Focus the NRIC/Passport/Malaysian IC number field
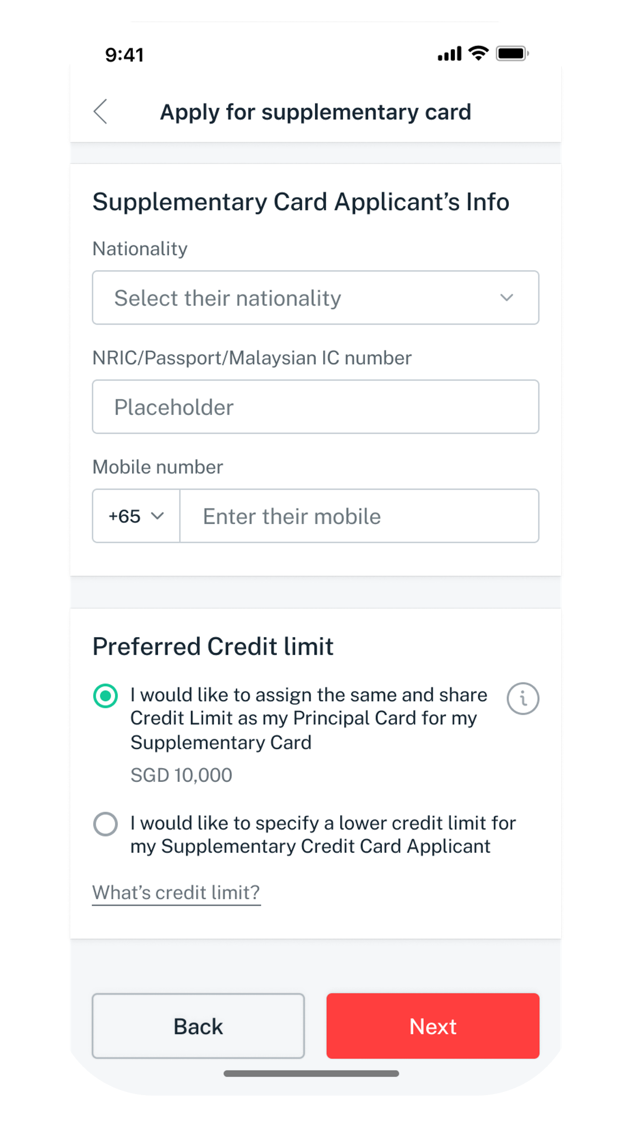The height and width of the screenshot is (1135, 630). click(315, 407)
